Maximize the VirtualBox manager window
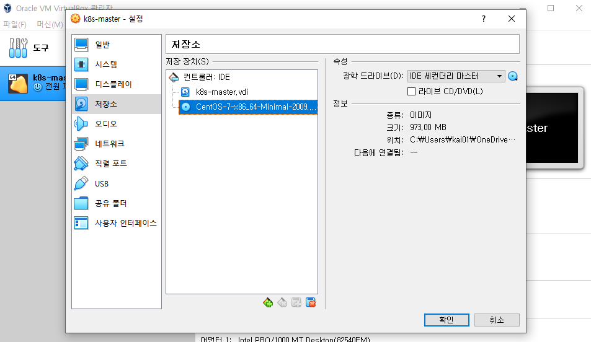 (x=551, y=8)
